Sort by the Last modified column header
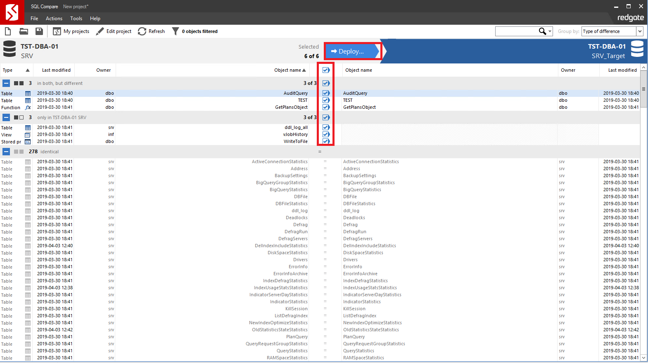The height and width of the screenshot is (363, 648). coord(56,70)
